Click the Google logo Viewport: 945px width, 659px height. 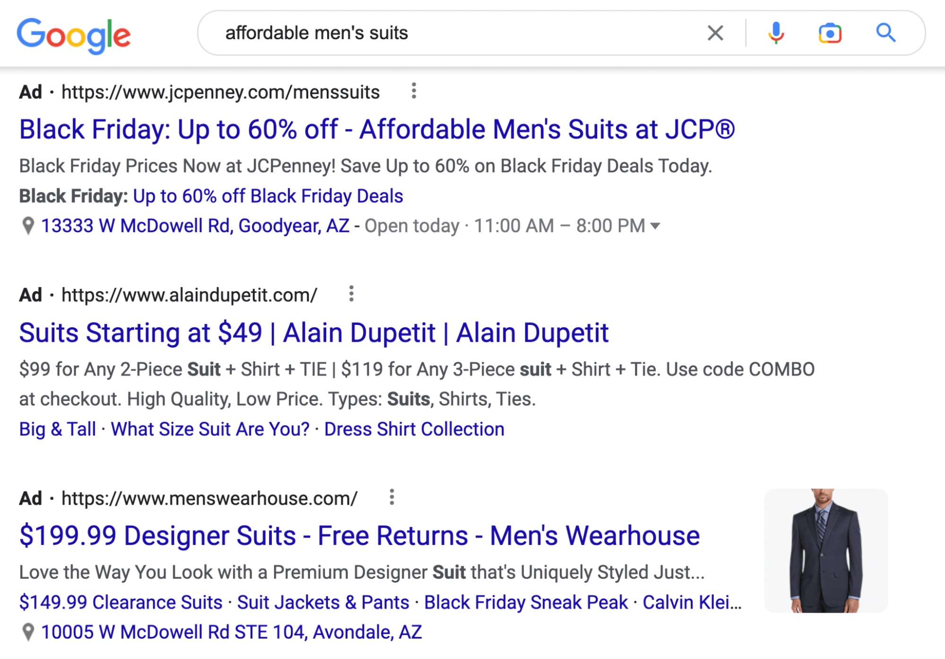(x=73, y=33)
